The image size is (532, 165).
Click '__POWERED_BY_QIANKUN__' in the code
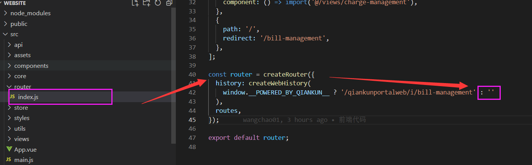(x=289, y=93)
